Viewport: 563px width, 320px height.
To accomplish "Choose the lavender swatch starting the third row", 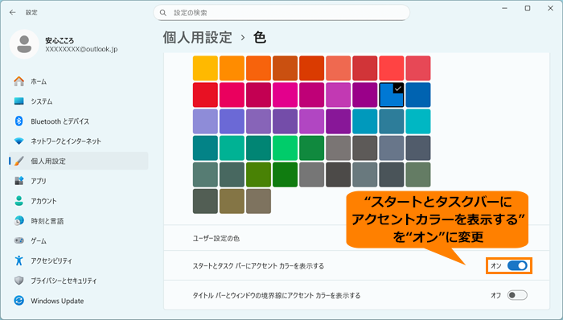I will tap(205, 121).
